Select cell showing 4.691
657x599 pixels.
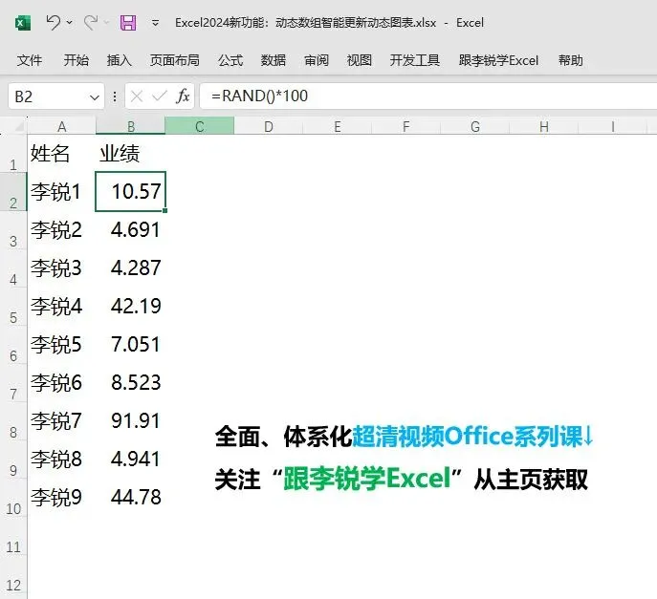coord(131,230)
